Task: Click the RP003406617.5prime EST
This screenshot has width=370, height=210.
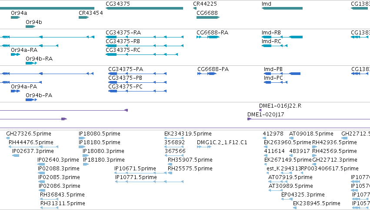Action: [x=302, y=173]
